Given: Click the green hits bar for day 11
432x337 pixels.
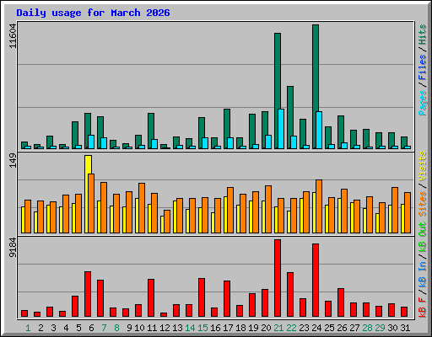Looking at the screenshot, I should 151,131.
